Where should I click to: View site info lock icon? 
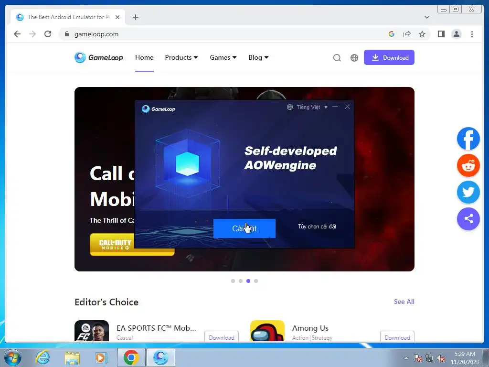pyautogui.click(x=66, y=34)
